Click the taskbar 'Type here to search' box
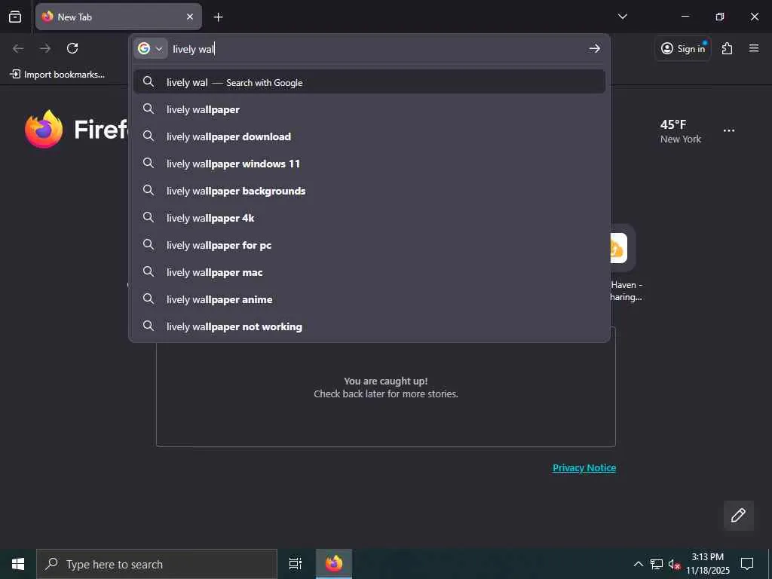772x579 pixels. [157, 564]
